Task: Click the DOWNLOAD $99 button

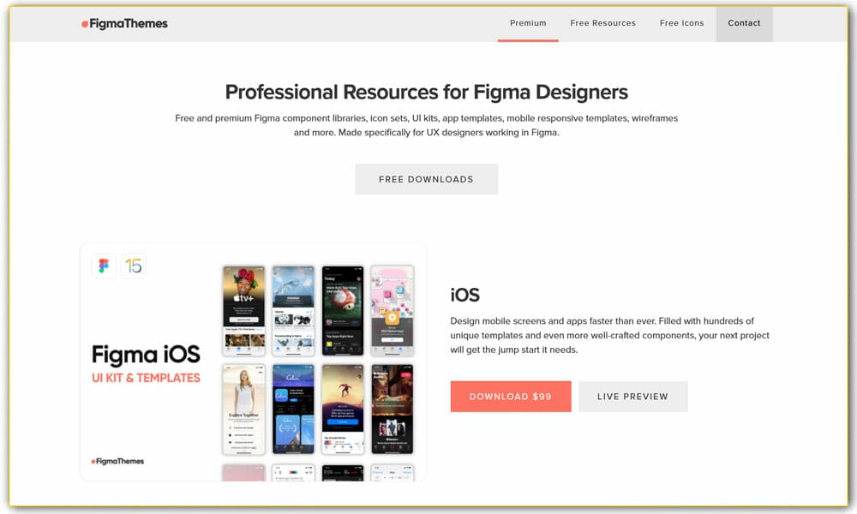Action: coord(511,396)
